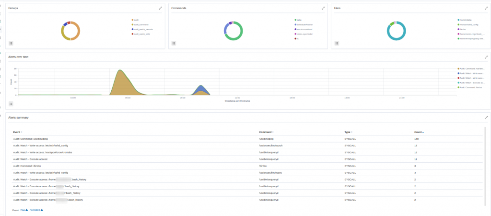Export alerts summary as Formatted
Viewport: 491px width, 216px height.
click(x=36, y=210)
